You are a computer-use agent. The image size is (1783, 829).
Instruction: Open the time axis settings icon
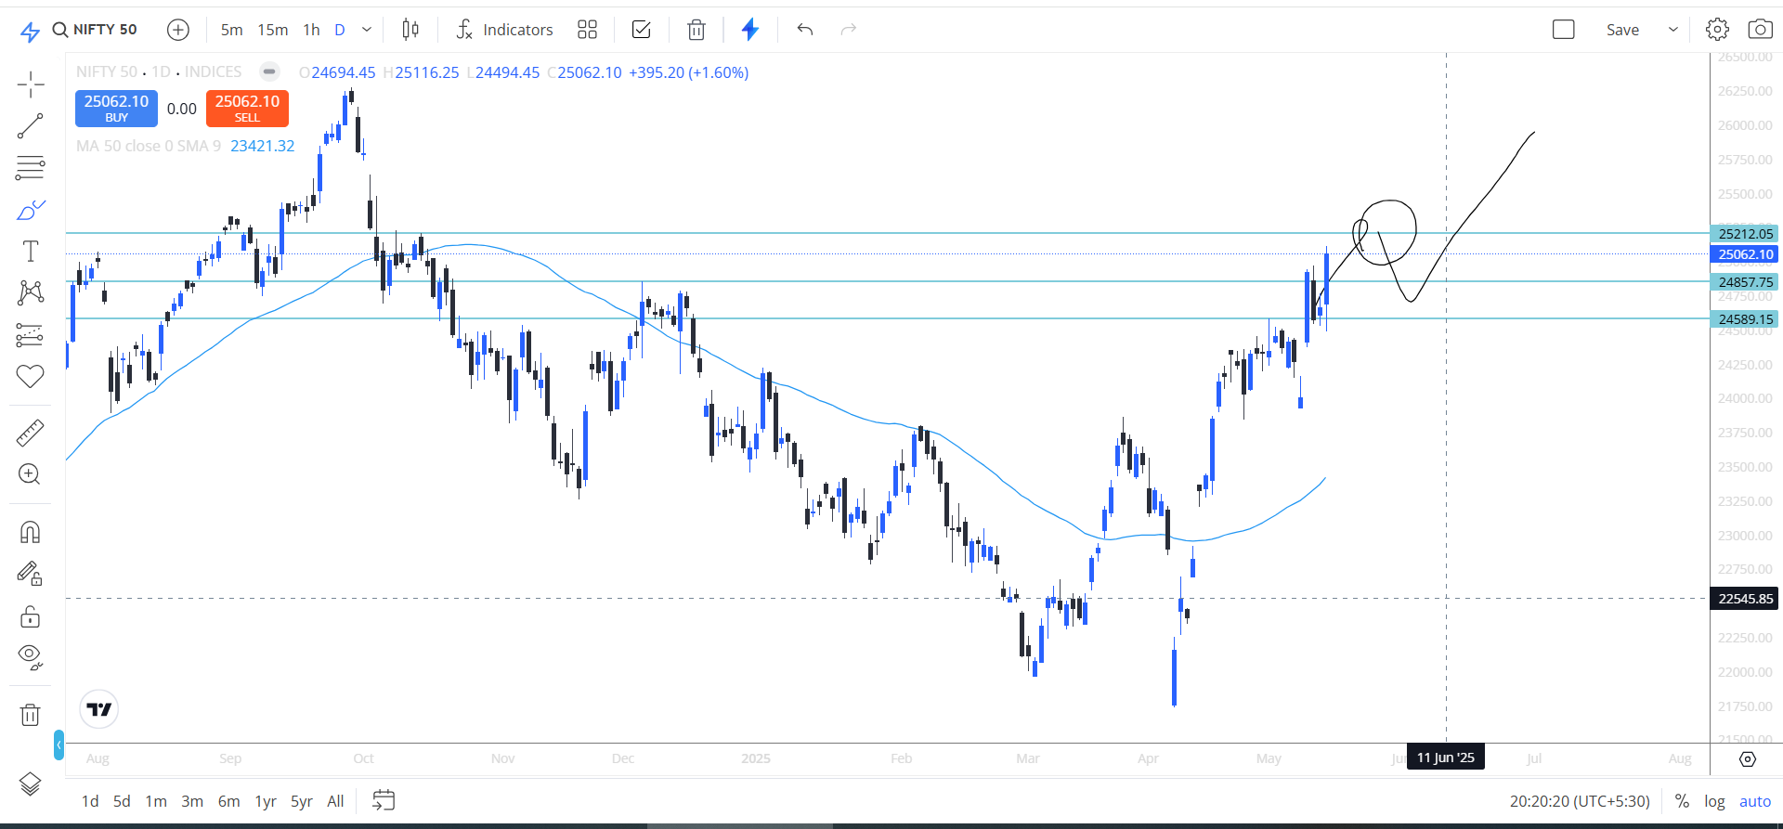click(1747, 759)
